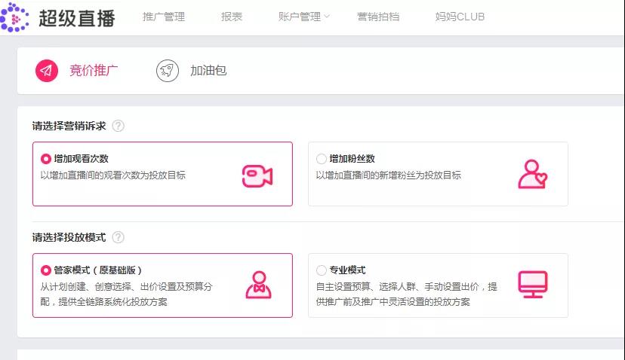Image resolution: width=625 pixels, height=360 pixels.
Task: Click the help icon beside 请选择营销诉求
Action: [118, 126]
